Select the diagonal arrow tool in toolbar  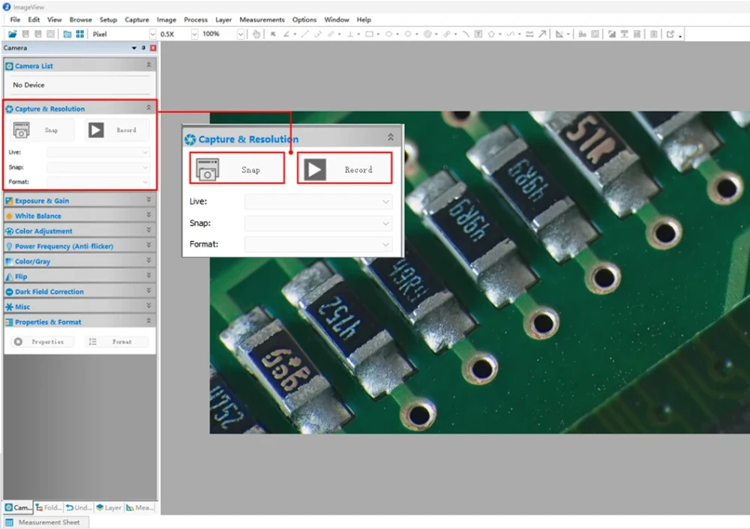coord(541,34)
